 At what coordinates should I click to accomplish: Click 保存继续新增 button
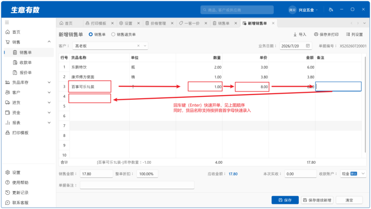pos(317,200)
